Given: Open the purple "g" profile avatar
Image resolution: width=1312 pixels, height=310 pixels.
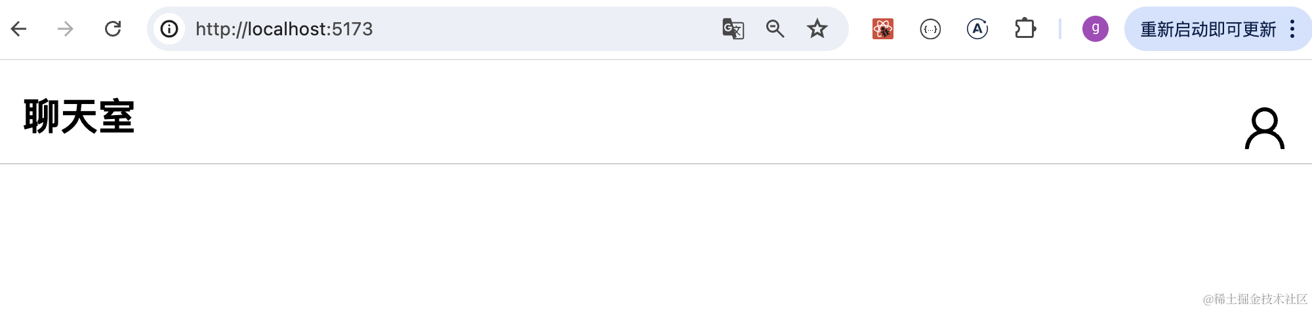Looking at the screenshot, I should [x=1095, y=29].
